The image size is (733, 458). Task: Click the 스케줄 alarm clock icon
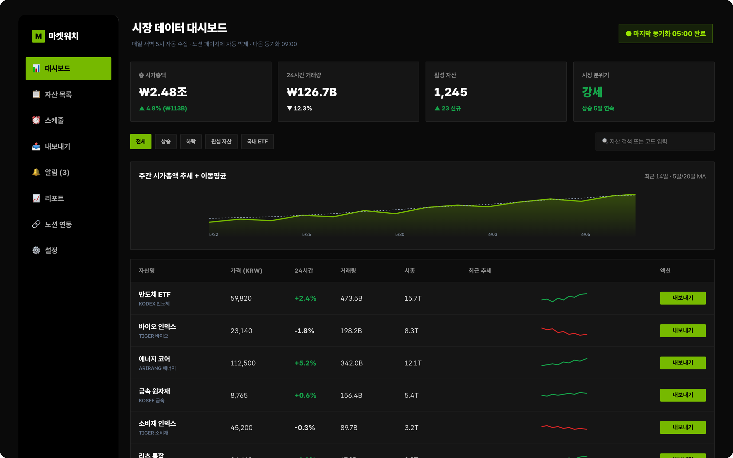36,120
